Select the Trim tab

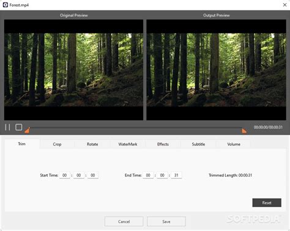click(x=22, y=144)
